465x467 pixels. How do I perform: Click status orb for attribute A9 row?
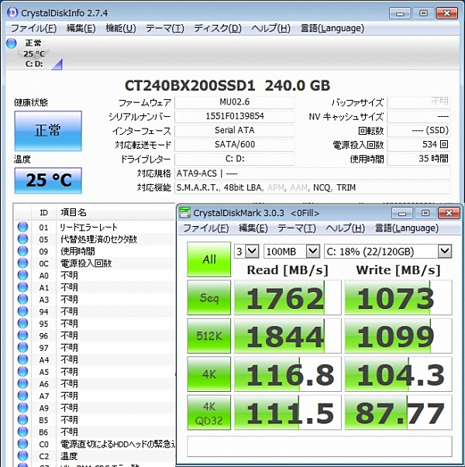tap(22, 407)
